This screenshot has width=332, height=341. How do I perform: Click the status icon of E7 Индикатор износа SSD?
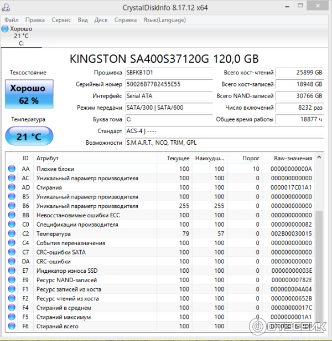[x=12, y=271]
